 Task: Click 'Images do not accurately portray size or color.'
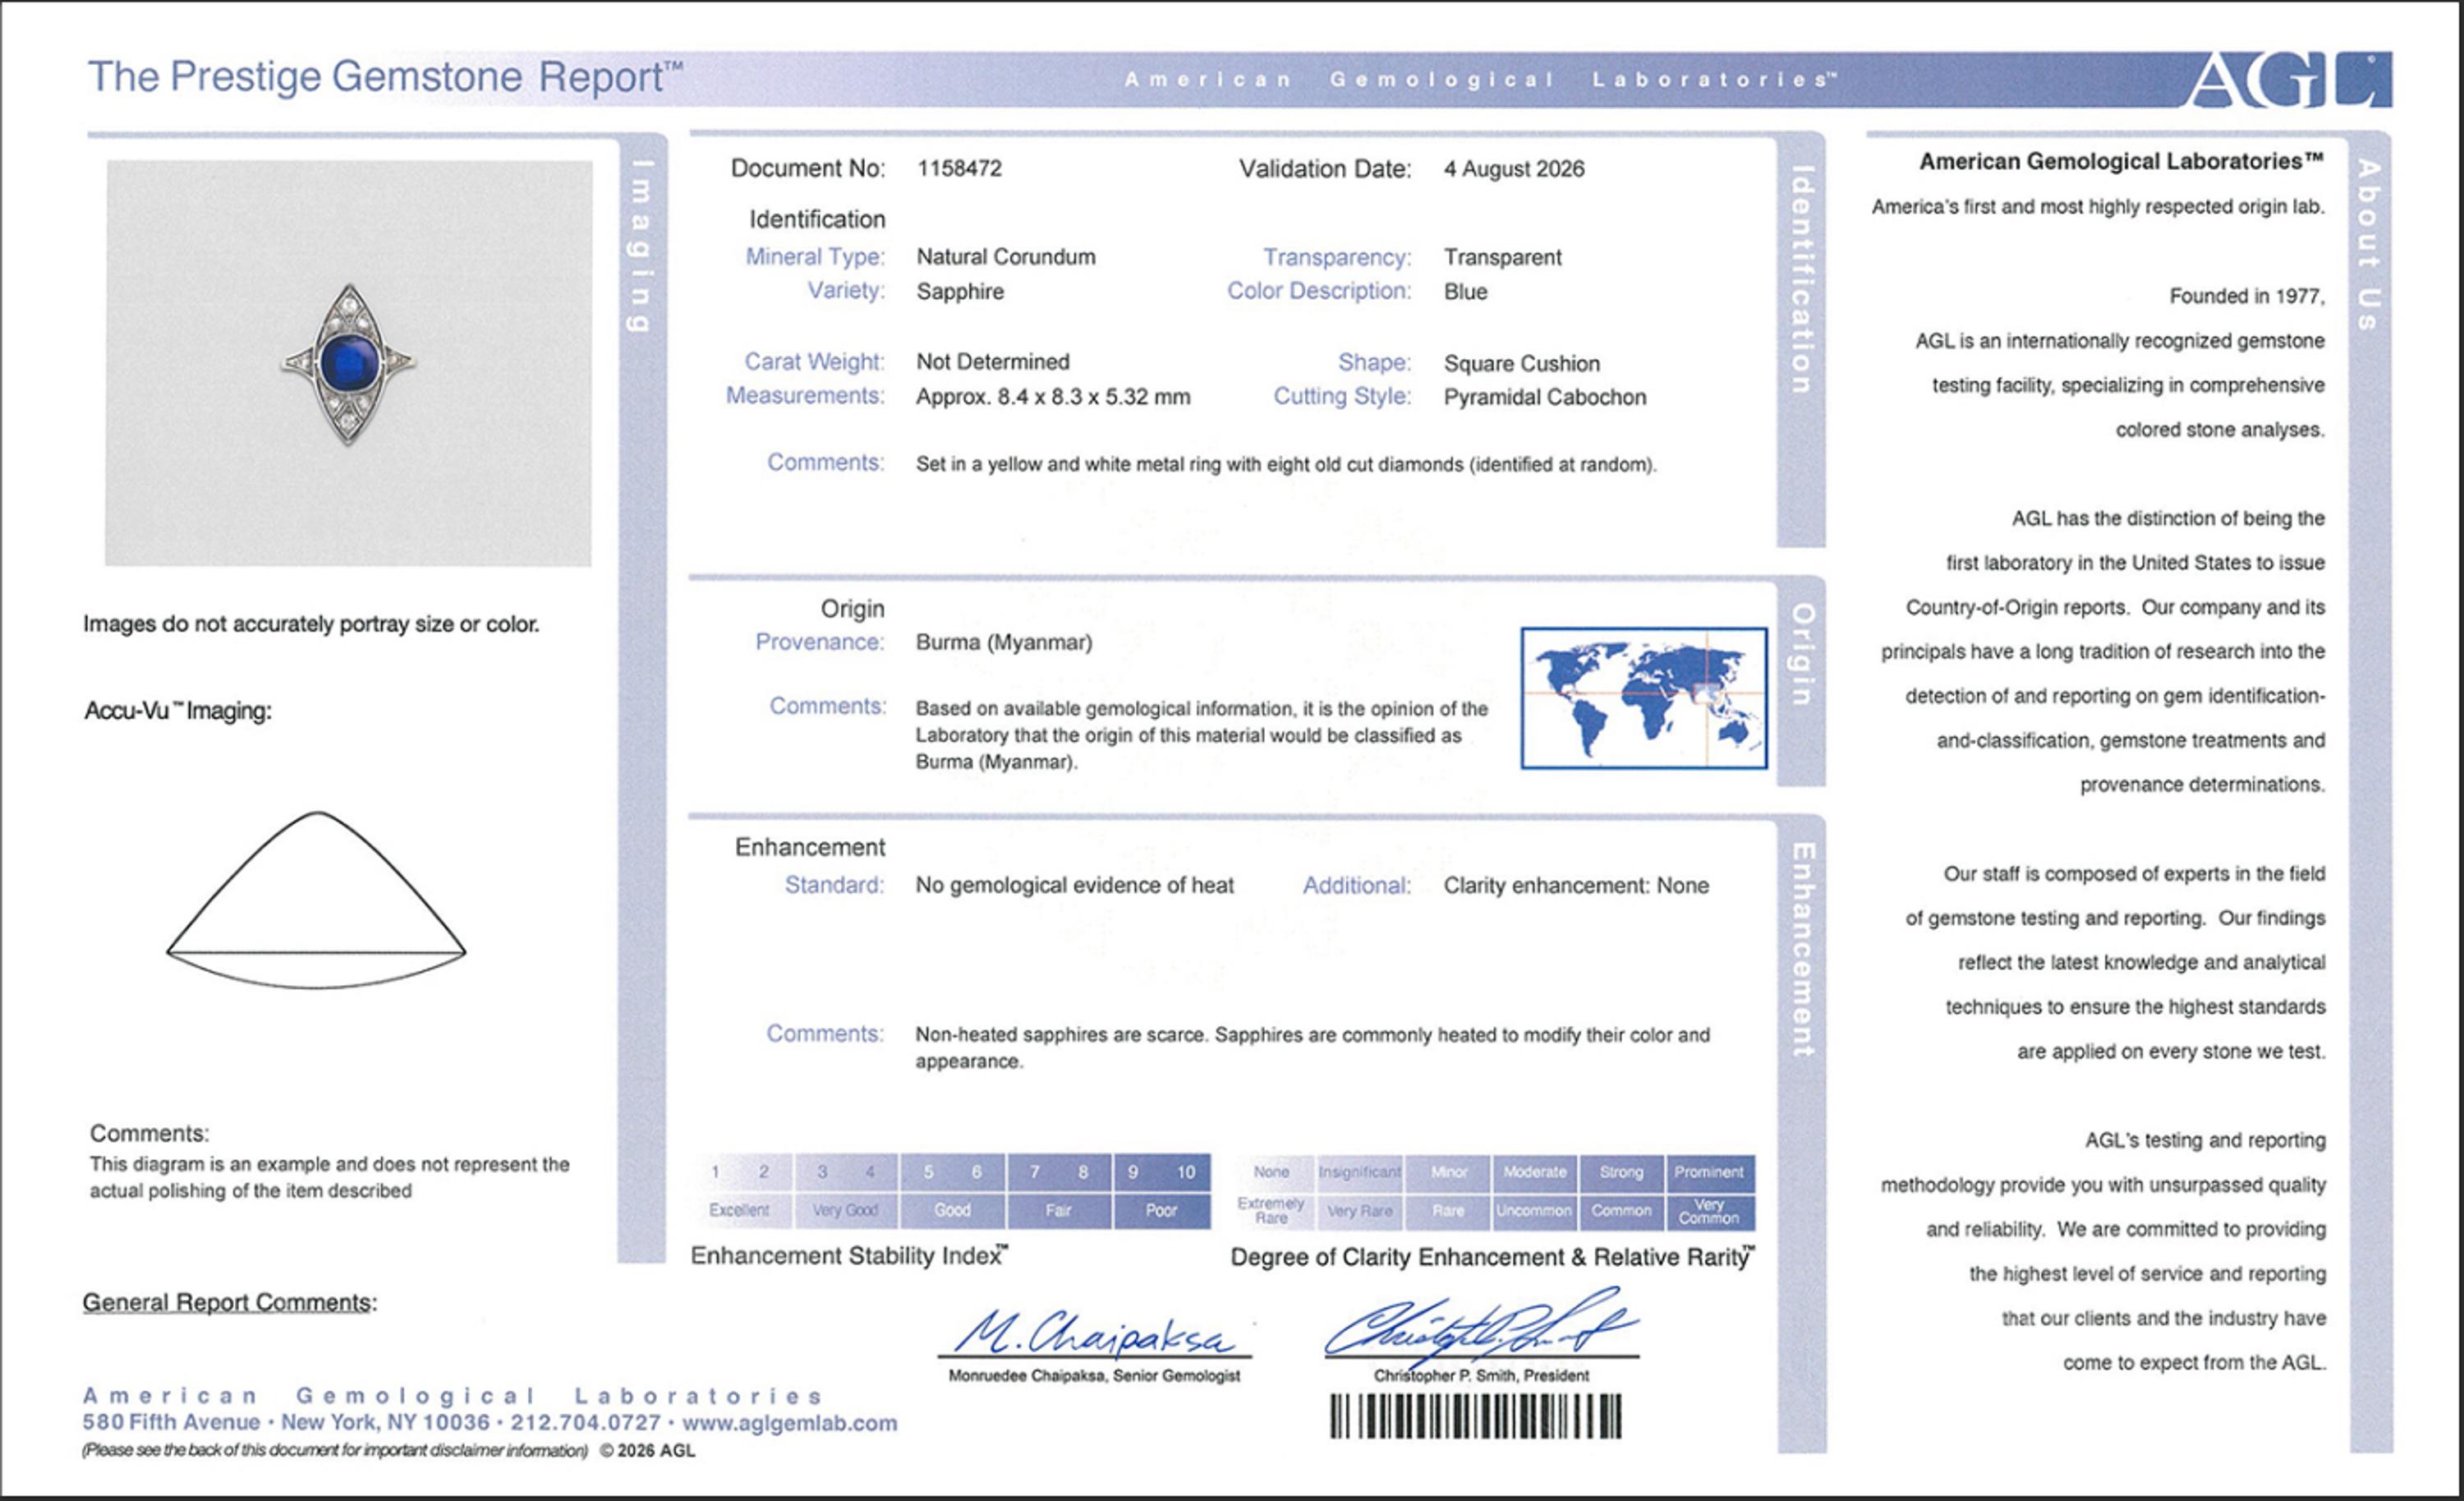pyautogui.click(x=311, y=624)
